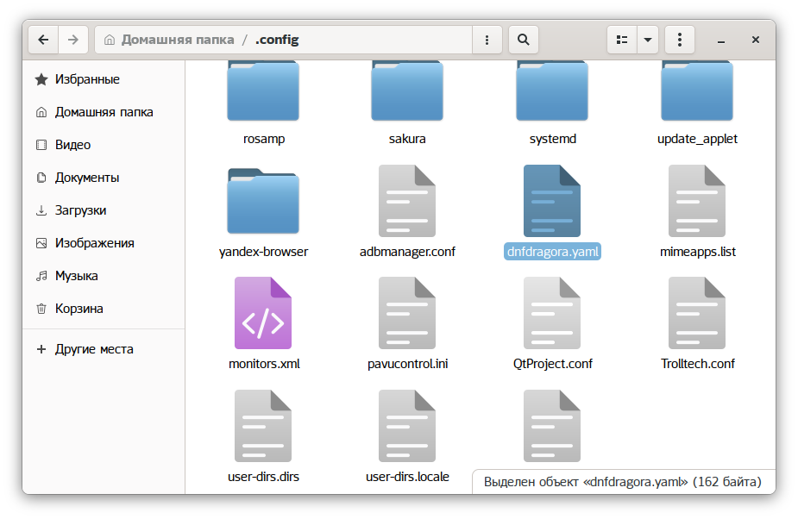Minimize the file manager window

[x=721, y=40]
